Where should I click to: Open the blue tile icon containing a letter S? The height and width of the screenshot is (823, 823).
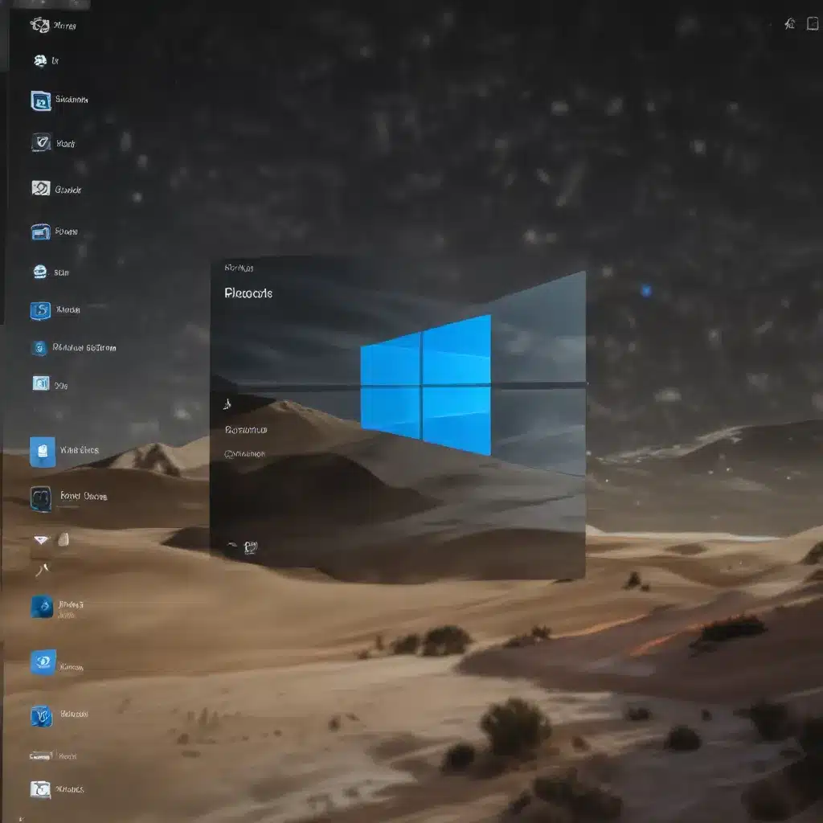tap(40, 311)
